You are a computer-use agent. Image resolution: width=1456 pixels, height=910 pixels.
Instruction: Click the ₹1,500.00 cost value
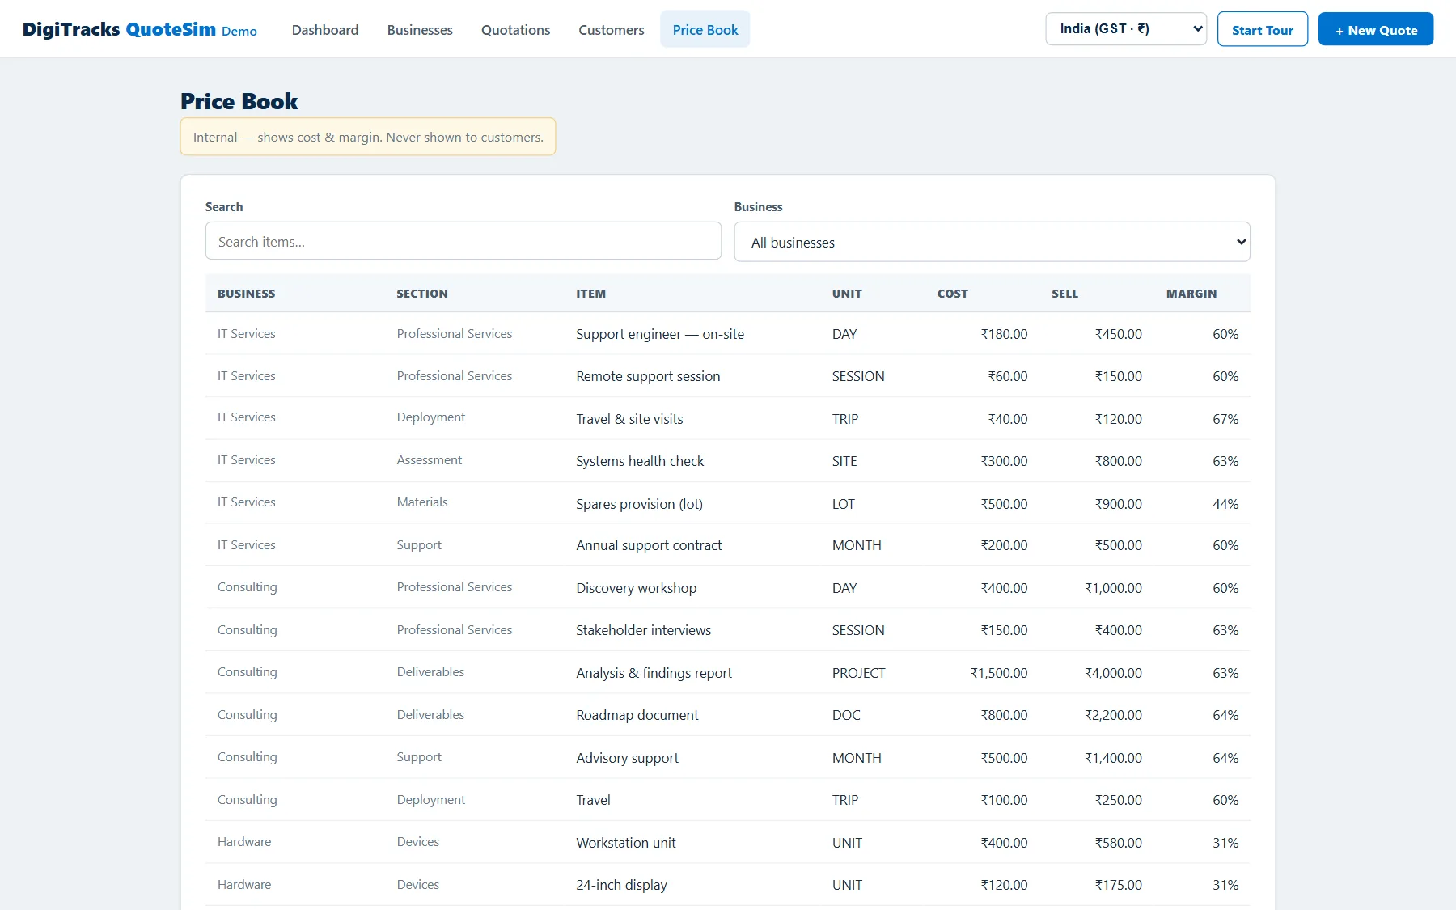click(x=999, y=673)
